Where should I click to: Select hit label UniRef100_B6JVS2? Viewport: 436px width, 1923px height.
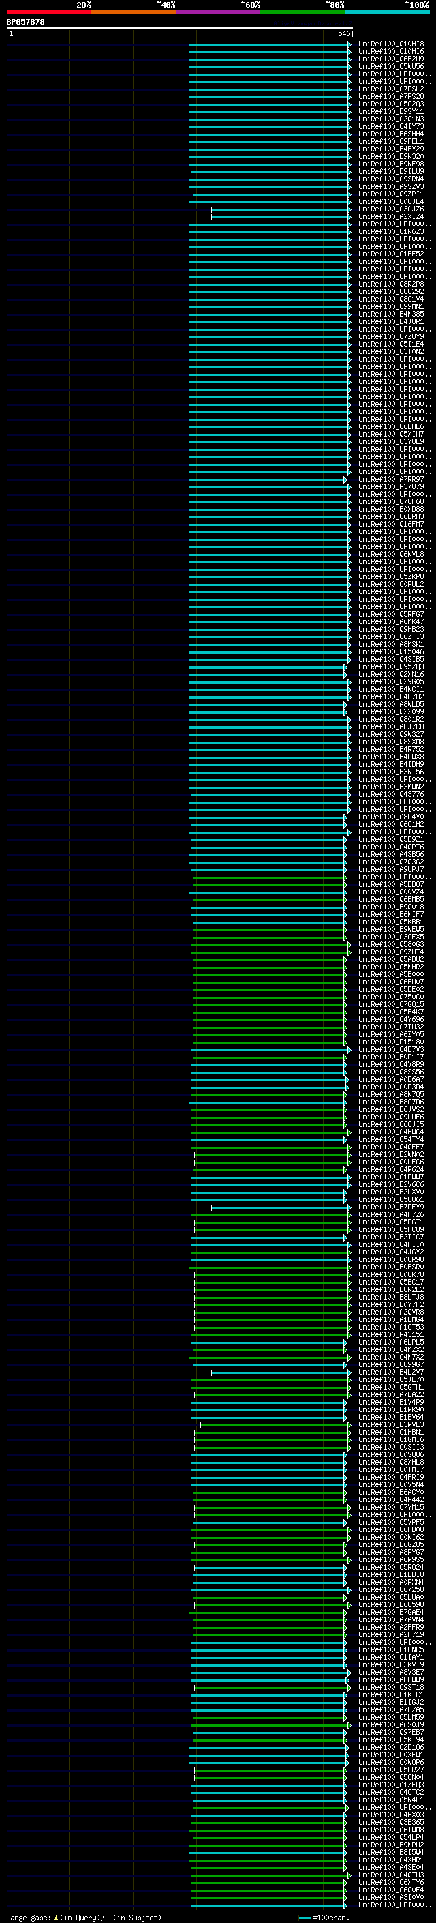click(391, 1109)
